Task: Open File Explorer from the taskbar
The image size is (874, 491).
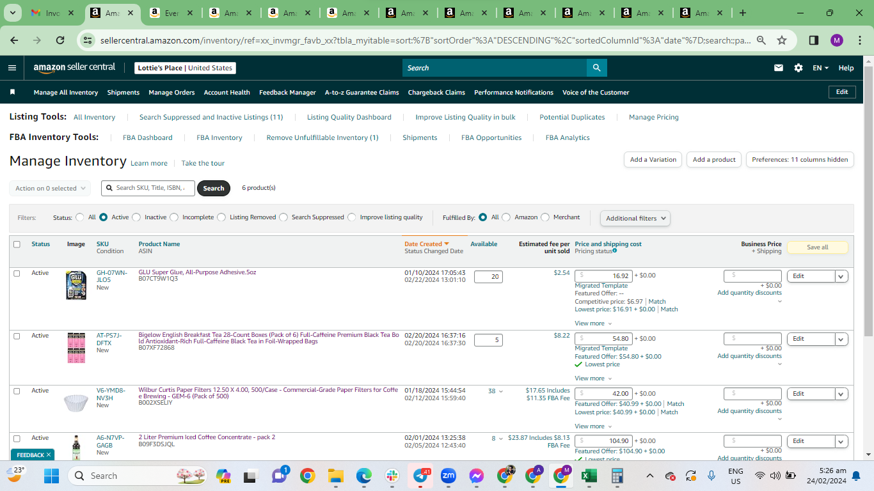Action: click(336, 476)
